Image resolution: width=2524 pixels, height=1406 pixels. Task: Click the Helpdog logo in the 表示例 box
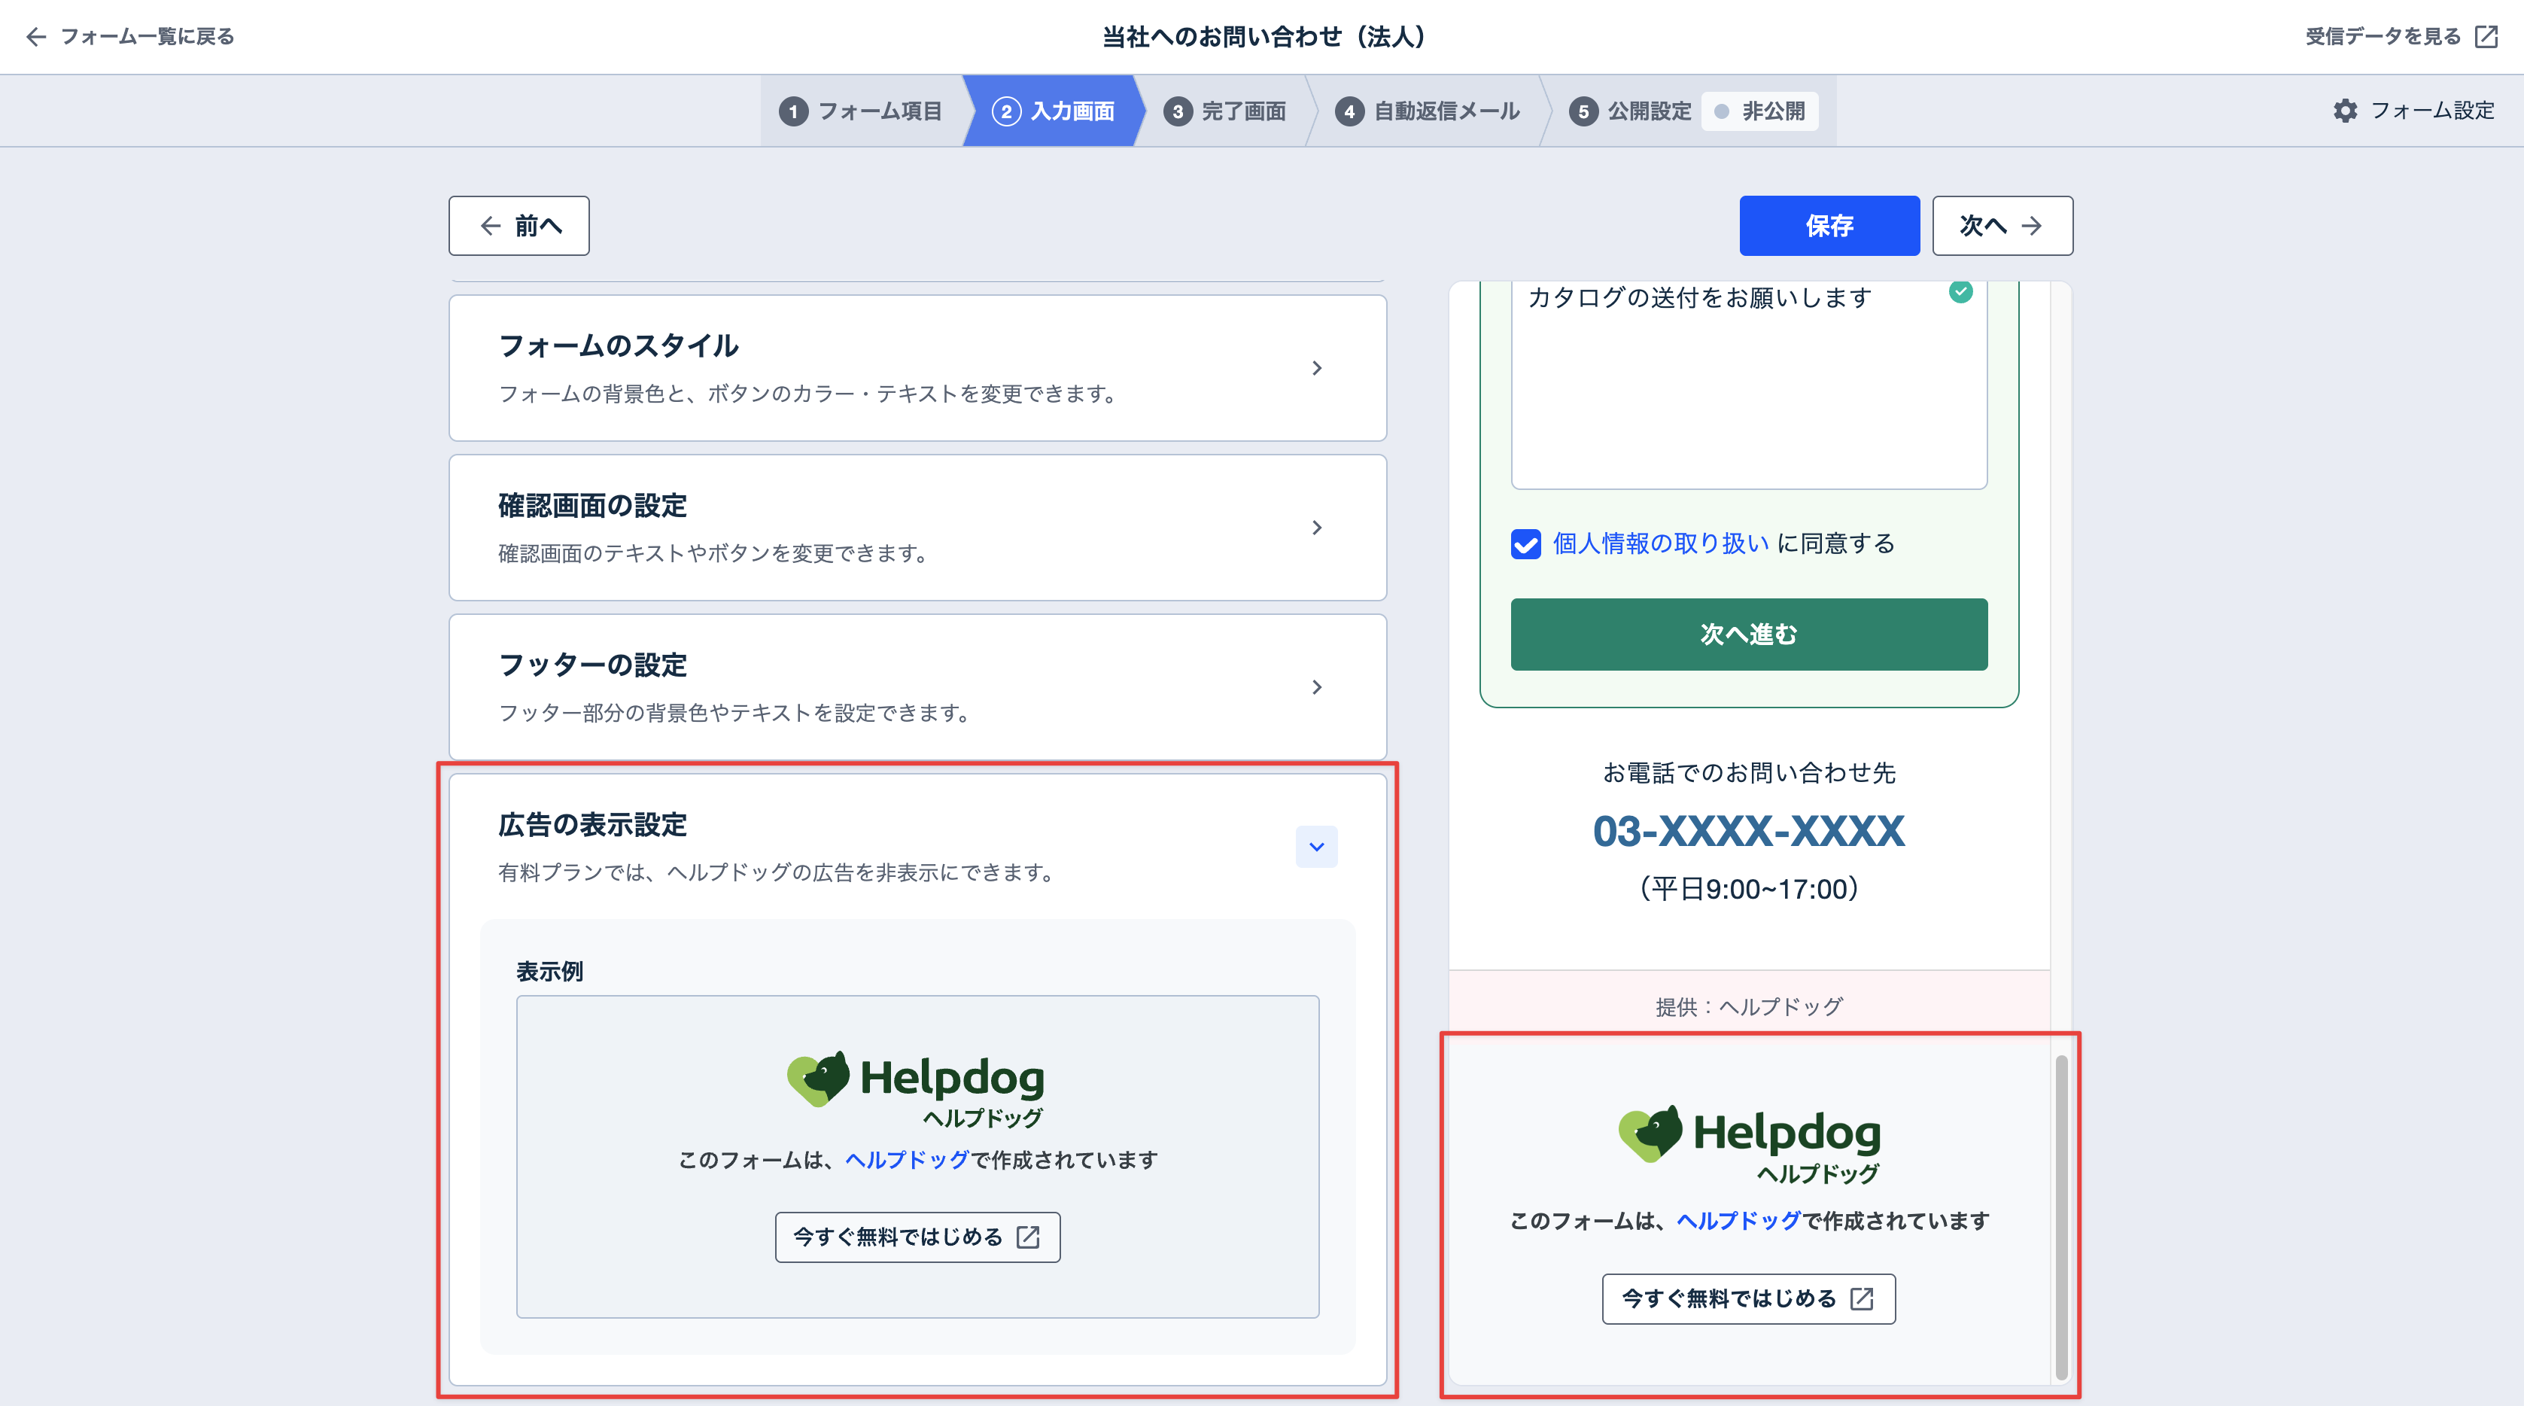point(916,1090)
